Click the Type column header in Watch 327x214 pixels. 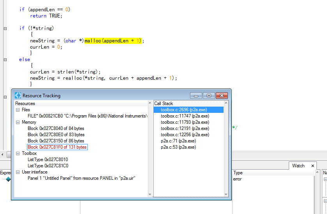pyautogui.click(x=273, y=173)
